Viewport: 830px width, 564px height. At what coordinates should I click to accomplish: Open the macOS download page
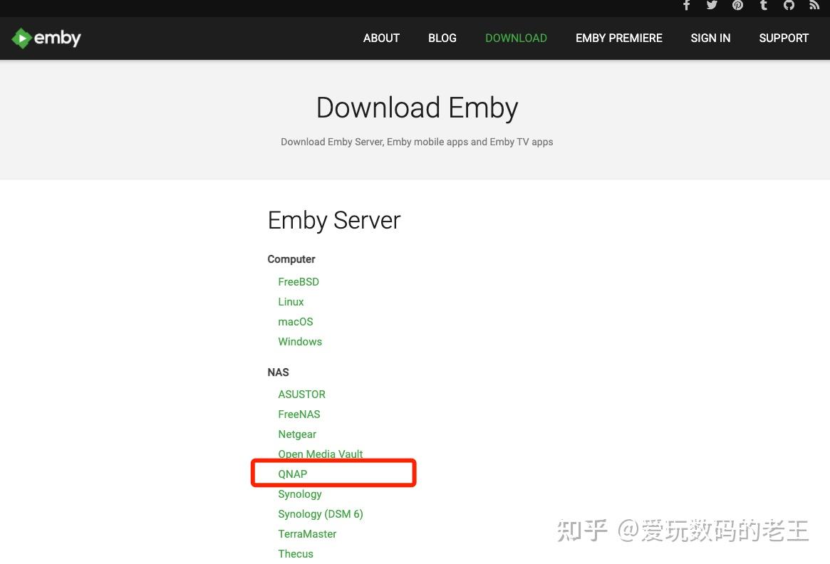coord(295,321)
